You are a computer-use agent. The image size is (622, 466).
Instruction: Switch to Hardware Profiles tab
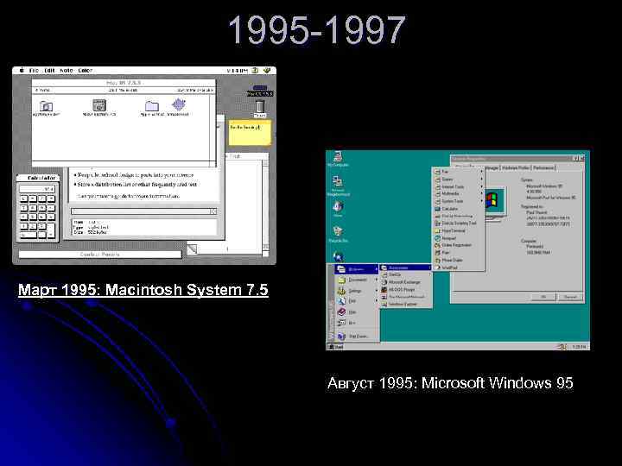coord(516,168)
